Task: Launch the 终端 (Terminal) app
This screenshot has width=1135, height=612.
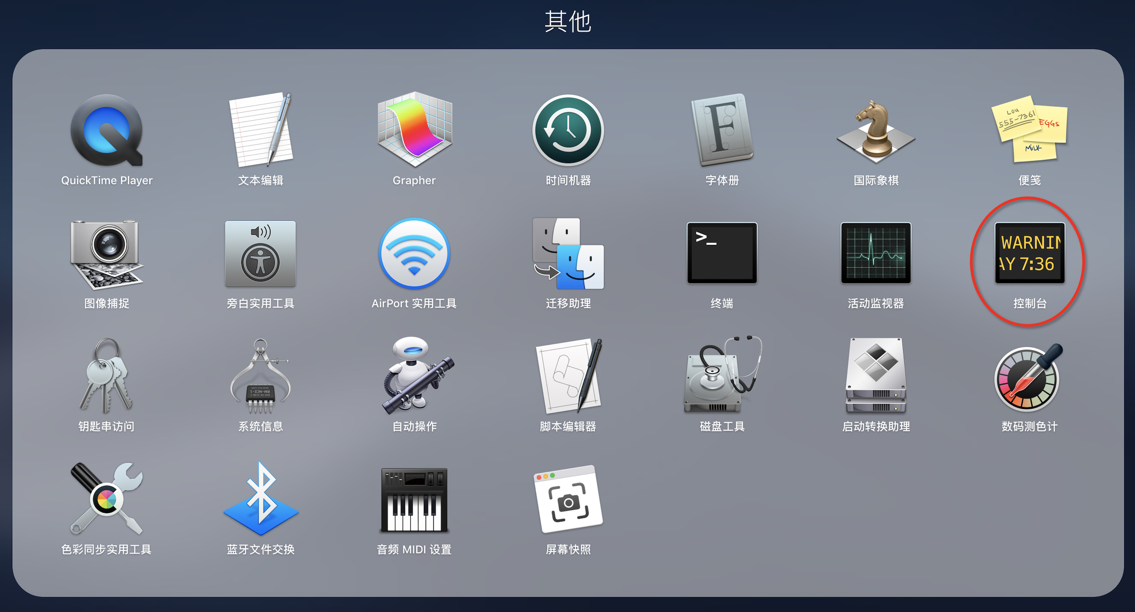Action: (722, 253)
